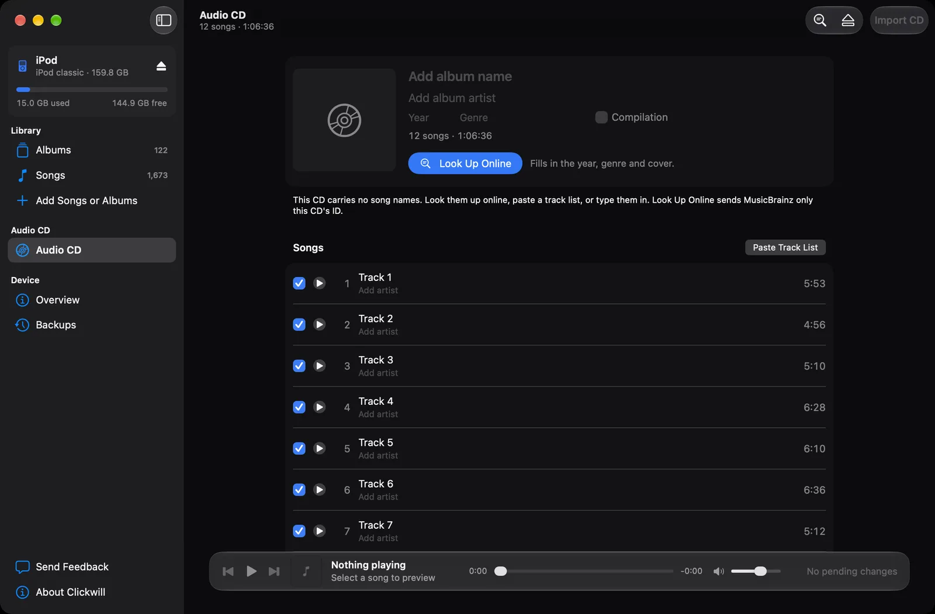The width and height of the screenshot is (935, 614).
Task: Click the search magnifier icon in the toolbar
Action: (x=820, y=20)
